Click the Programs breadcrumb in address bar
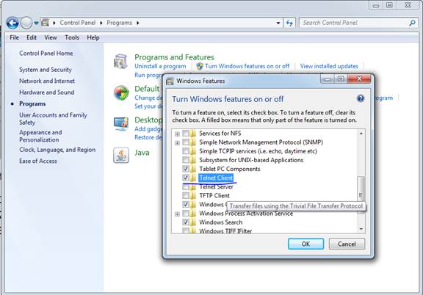This screenshot has width=423, height=295. pyautogui.click(x=119, y=23)
